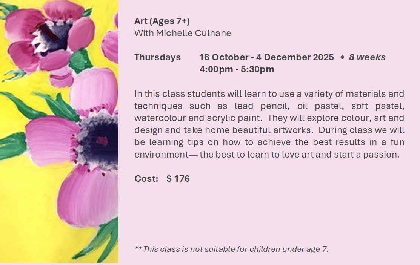
Task: Click the class time 4:00pm - 5:30pm
Action: pyautogui.click(x=237, y=69)
